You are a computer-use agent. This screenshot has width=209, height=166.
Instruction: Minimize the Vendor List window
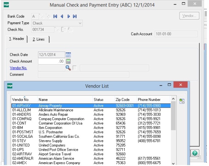(161, 85)
